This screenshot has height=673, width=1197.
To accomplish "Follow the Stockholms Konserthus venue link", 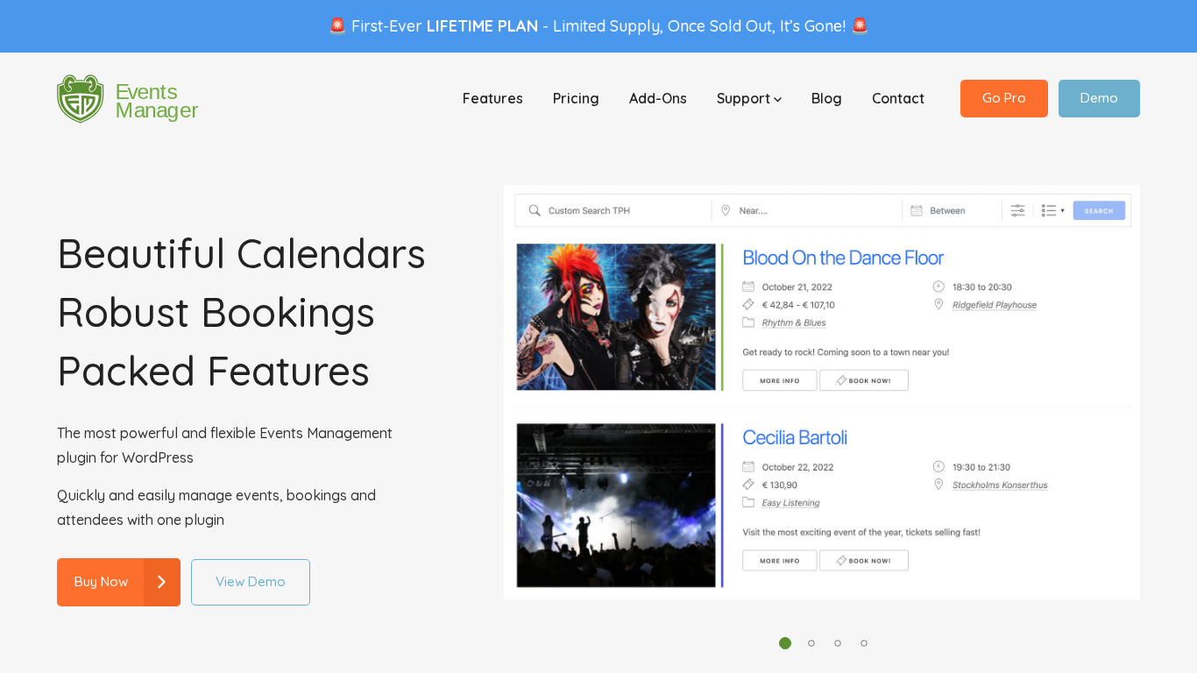I will click(1000, 485).
